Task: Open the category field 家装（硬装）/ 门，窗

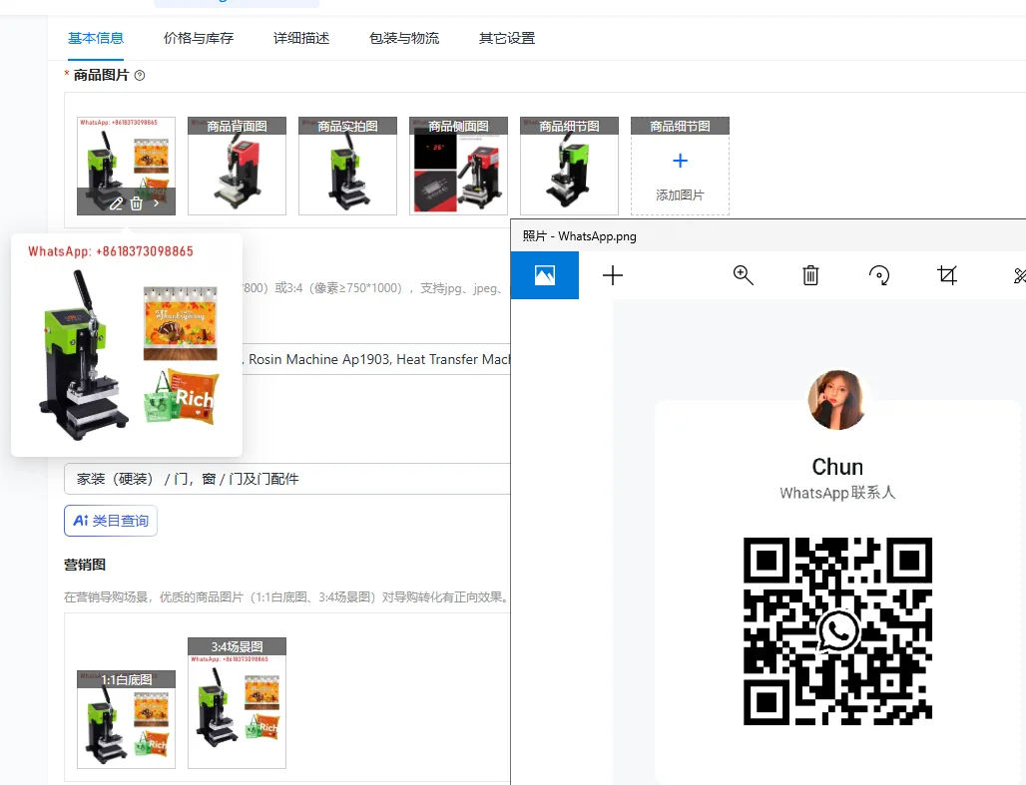Action: click(287, 479)
